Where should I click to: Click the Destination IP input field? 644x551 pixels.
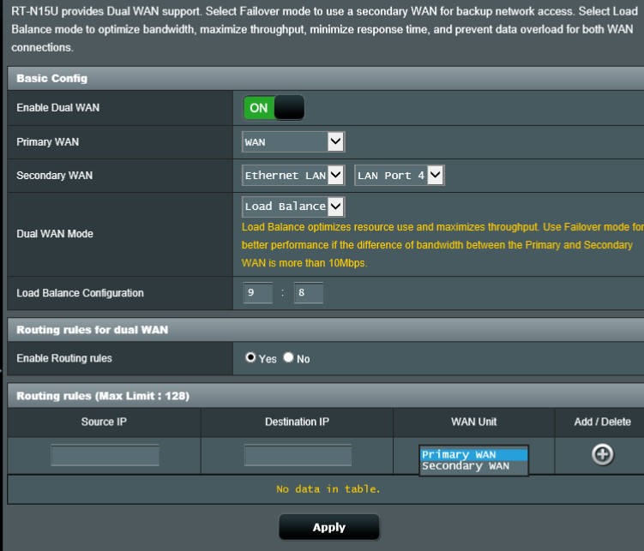coord(298,455)
